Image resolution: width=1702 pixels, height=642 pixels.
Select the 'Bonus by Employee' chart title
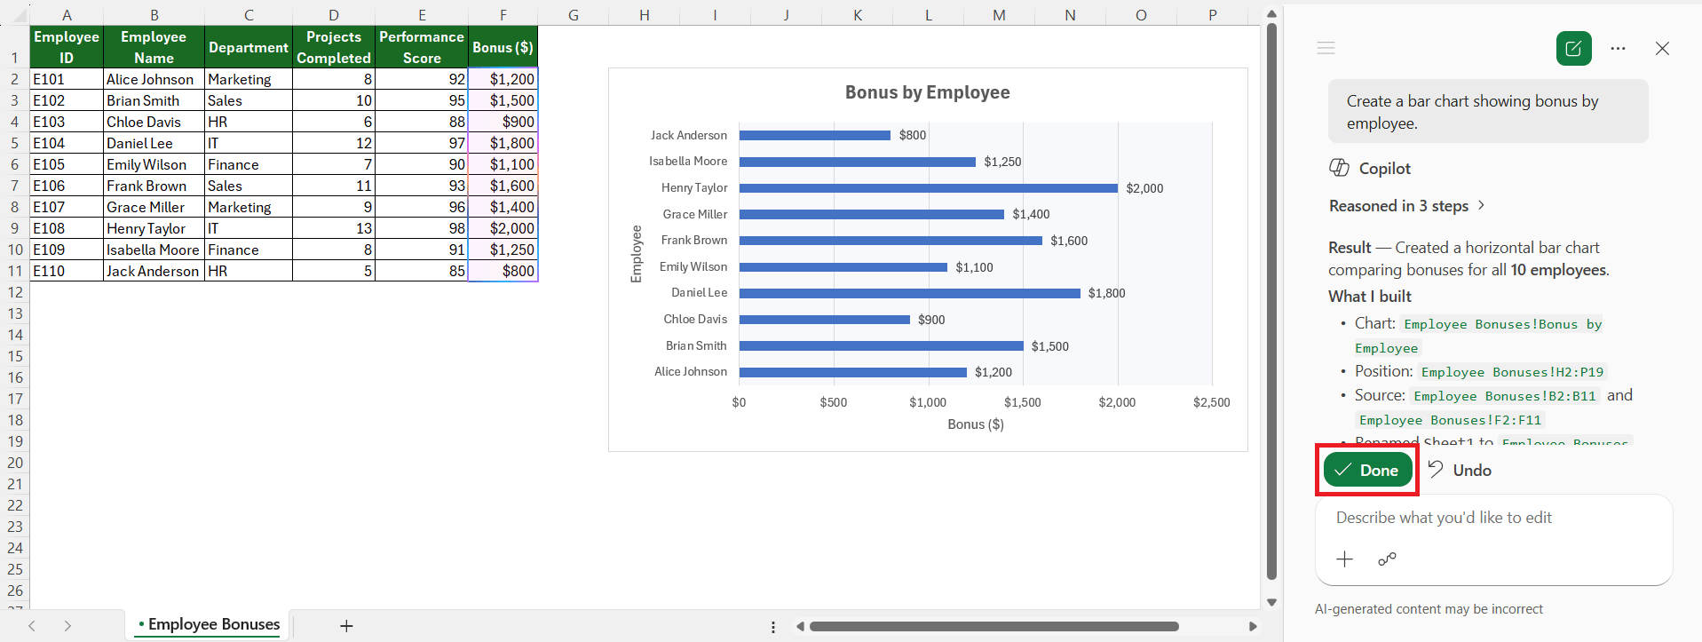click(x=927, y=92)
